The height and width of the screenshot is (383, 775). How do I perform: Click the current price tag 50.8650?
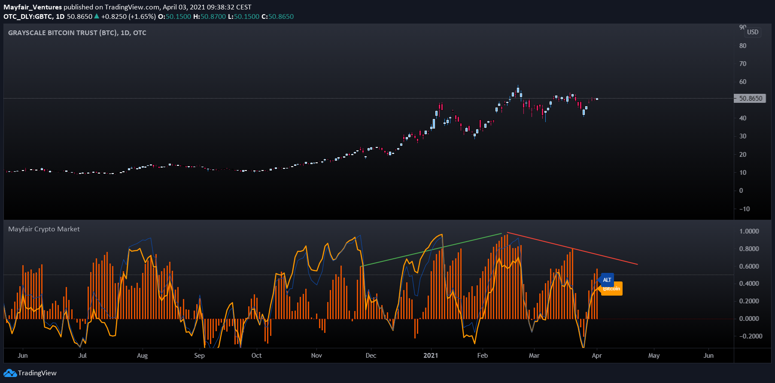[750, 99]
